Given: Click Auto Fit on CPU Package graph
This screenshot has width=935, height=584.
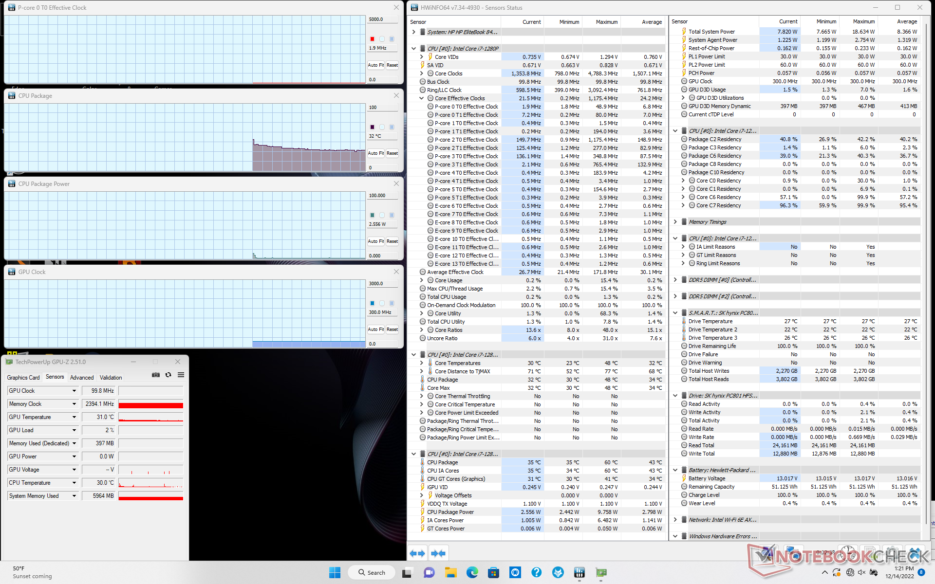Looking at the screenshot, I should coord(375,153).
